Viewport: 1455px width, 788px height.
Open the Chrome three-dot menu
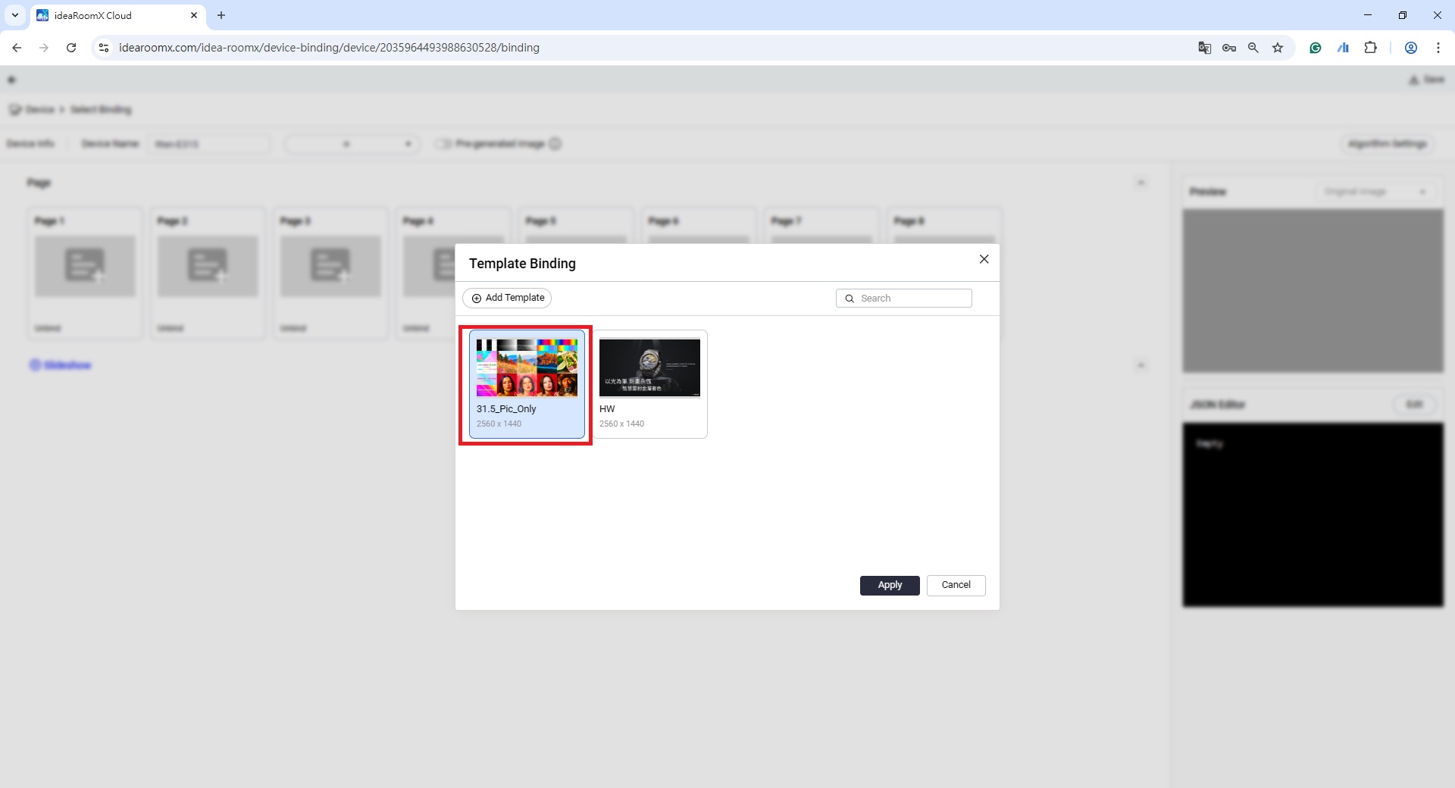pyautogui.click(x=1438, y=48)
